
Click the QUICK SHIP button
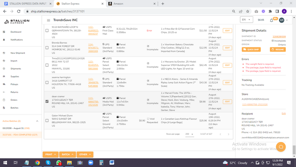click(x=251, y=49)
